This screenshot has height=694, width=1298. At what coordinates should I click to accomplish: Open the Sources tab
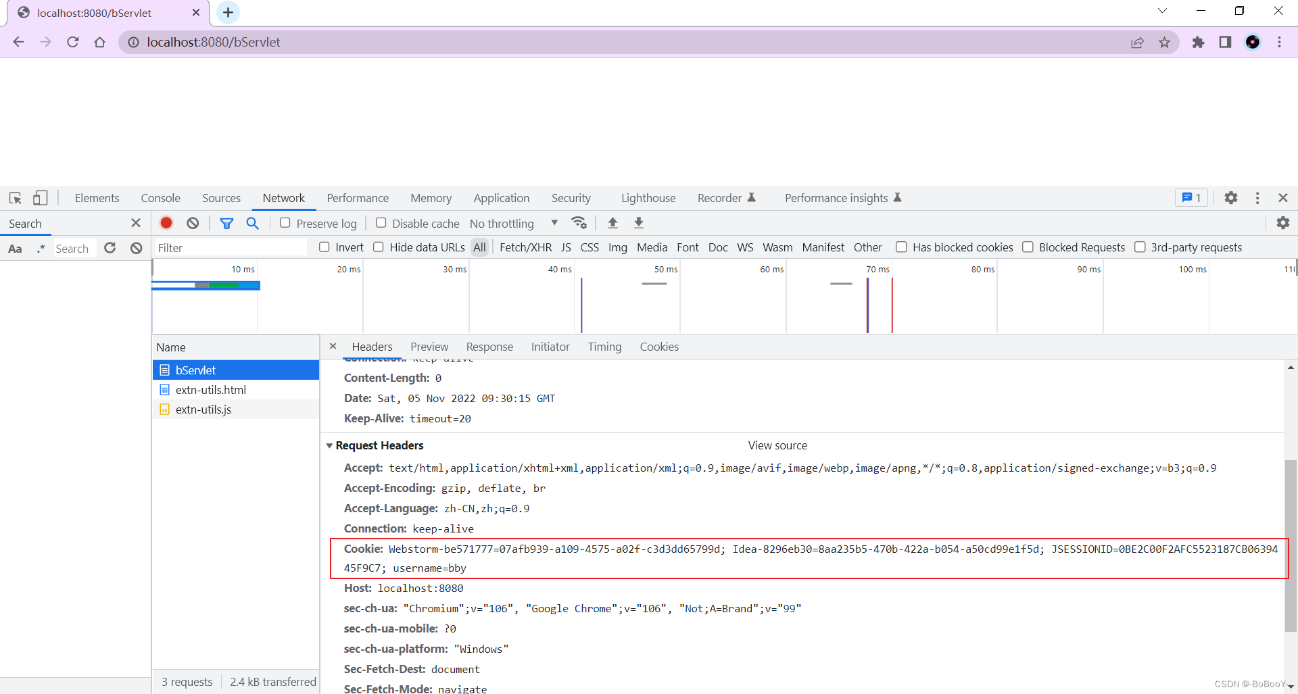[221, 198]
